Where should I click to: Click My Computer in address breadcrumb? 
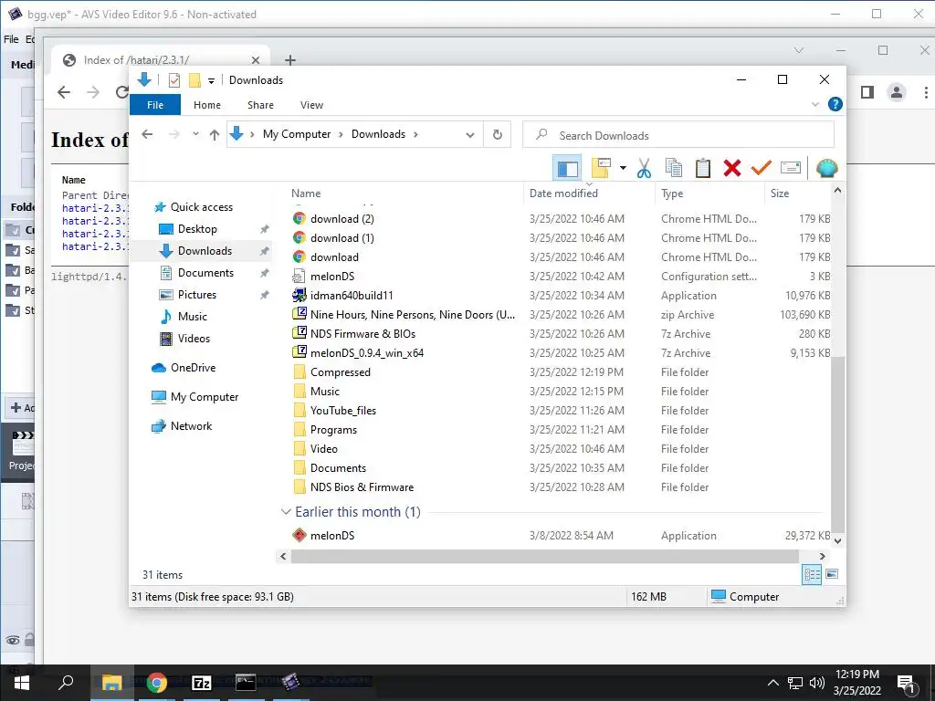297,134
